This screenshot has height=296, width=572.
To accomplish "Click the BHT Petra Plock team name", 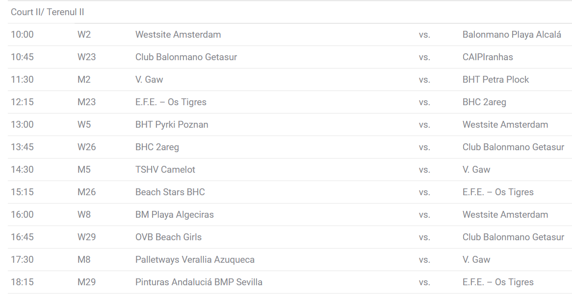I will click(x=495, y=80).
